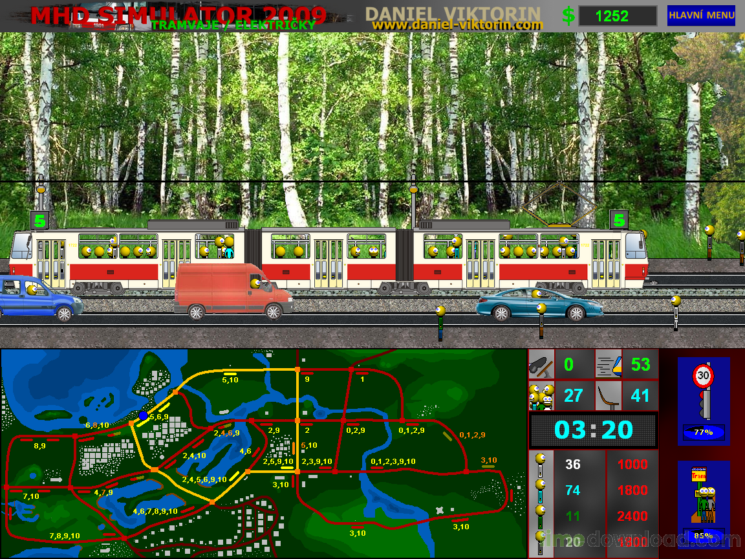Click the green dollar sign icon
Screen dimensions: 745x559
[x=568, y=16]
